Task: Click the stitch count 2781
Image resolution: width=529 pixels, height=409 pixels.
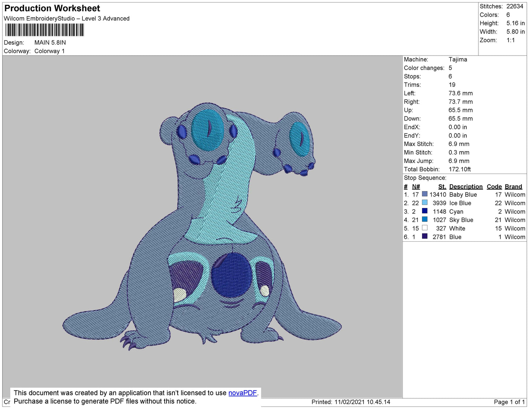Action: (439, 237)
